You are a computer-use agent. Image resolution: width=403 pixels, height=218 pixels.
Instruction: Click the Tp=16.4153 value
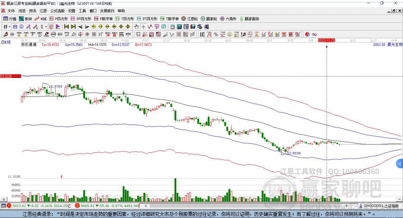click(50, 45)
